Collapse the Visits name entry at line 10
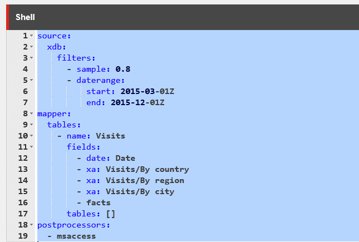The height and width of the screenshot is (242, 359). (x=32, y=136)
